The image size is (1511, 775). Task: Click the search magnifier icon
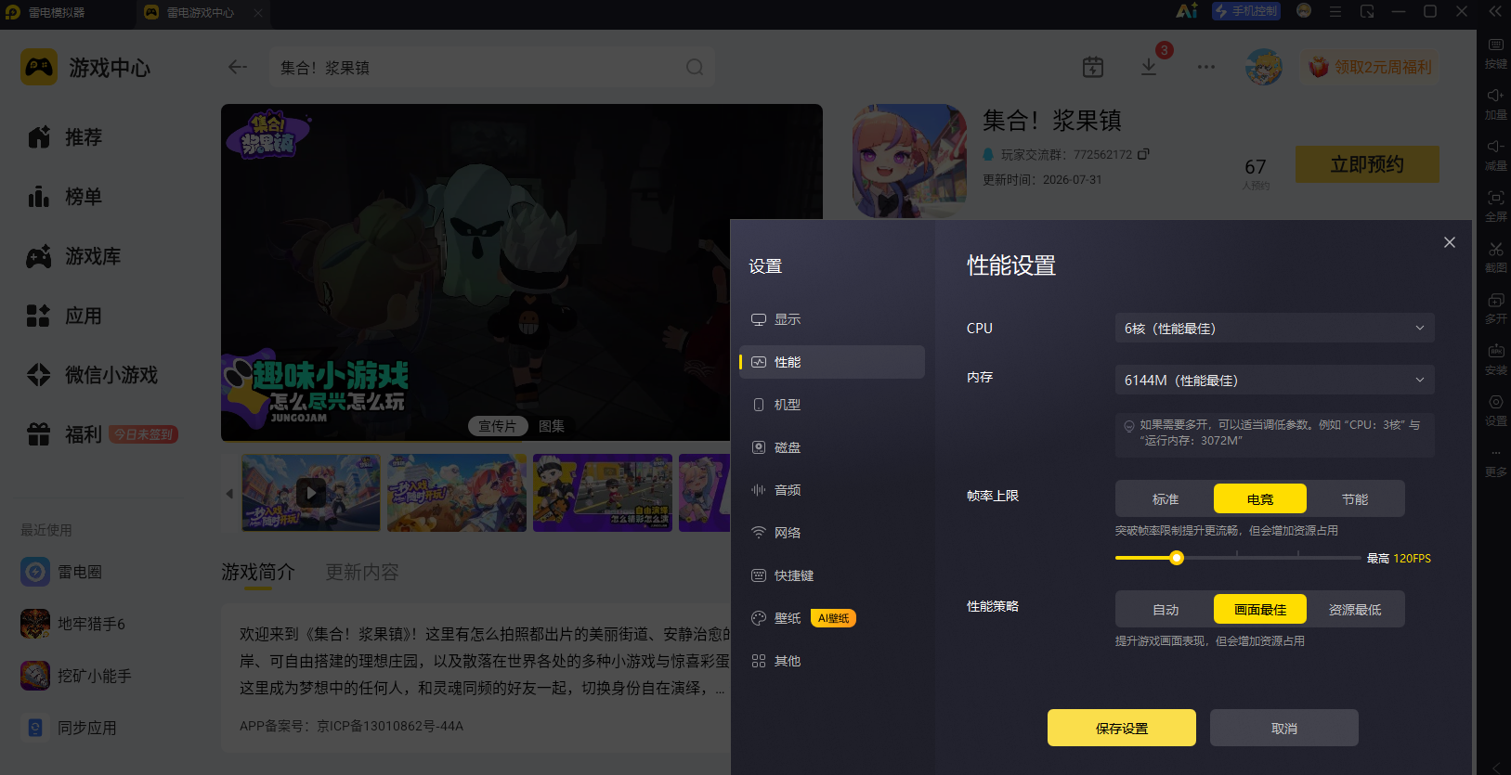click(x=695, y=67)
